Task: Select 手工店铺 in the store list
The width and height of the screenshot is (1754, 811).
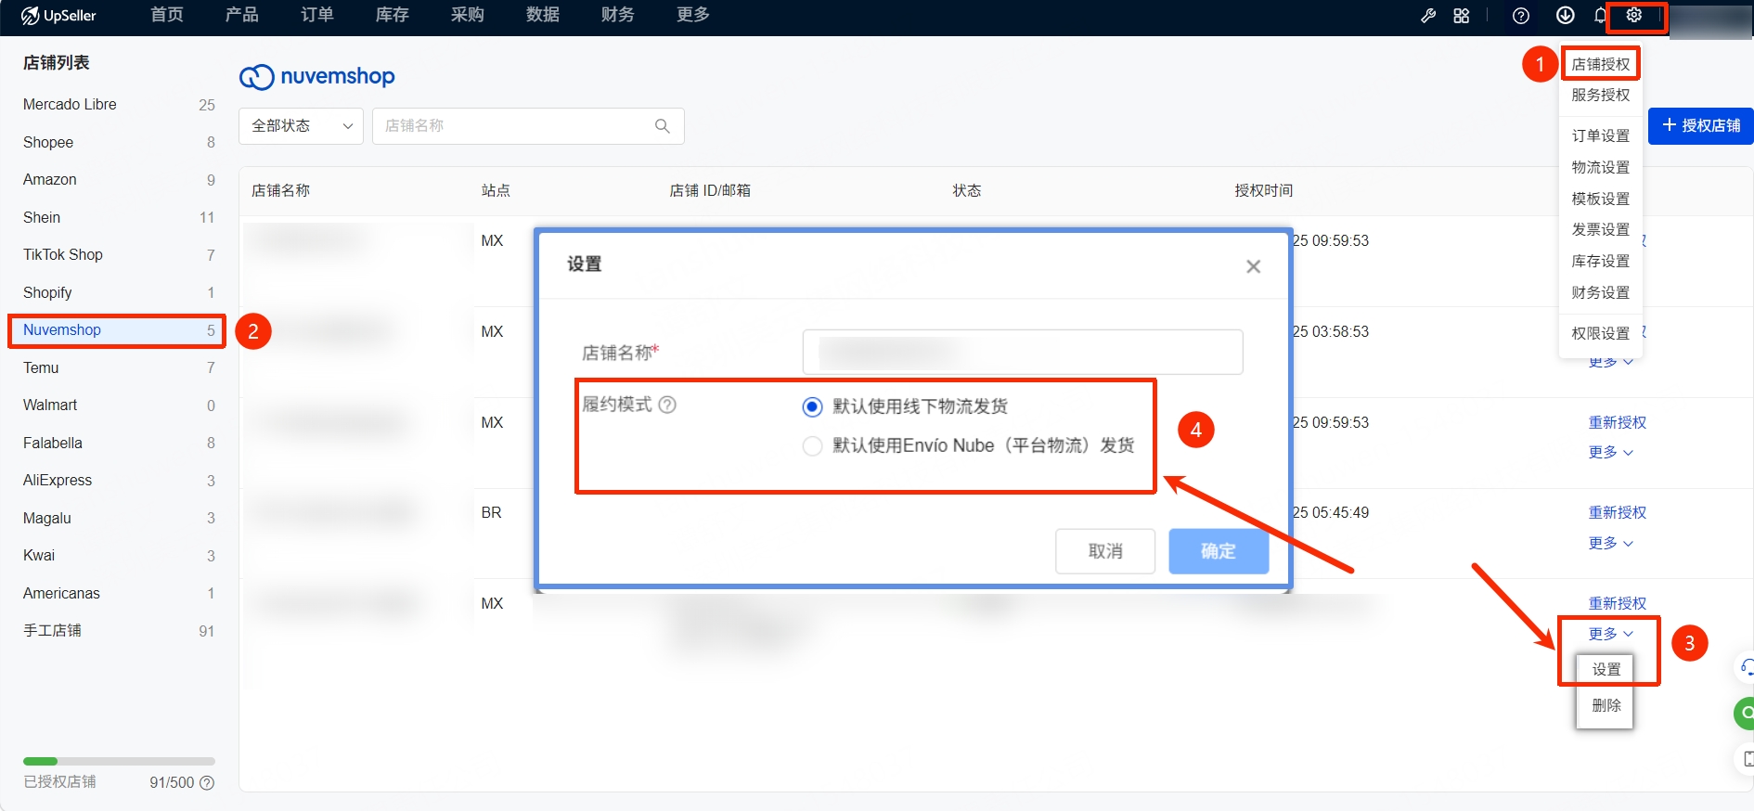Action: point(117,631)
